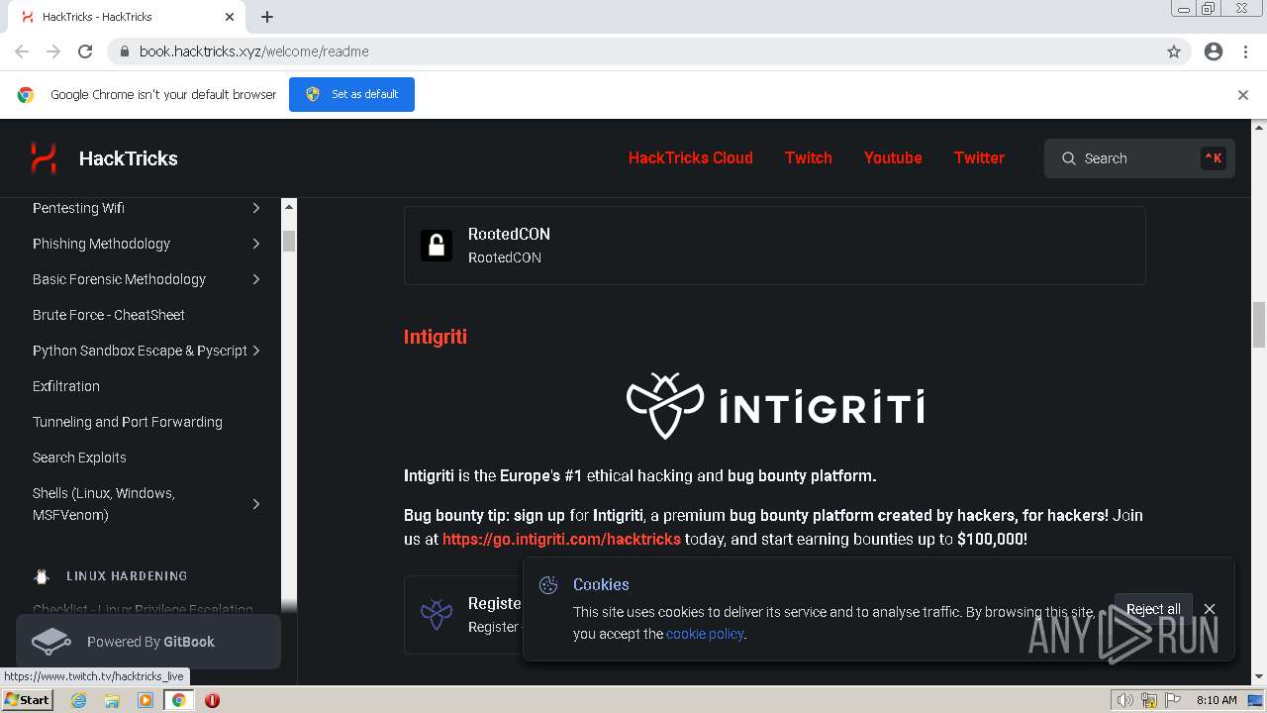Bookmark this page with star icon

(1174, 51)
